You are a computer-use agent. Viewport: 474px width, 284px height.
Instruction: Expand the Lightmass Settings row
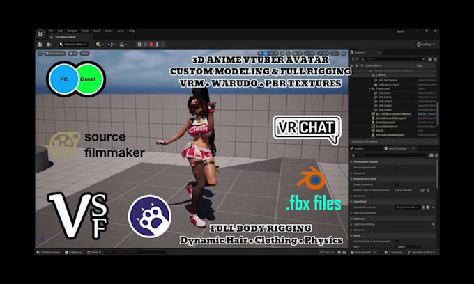point(351,224)
